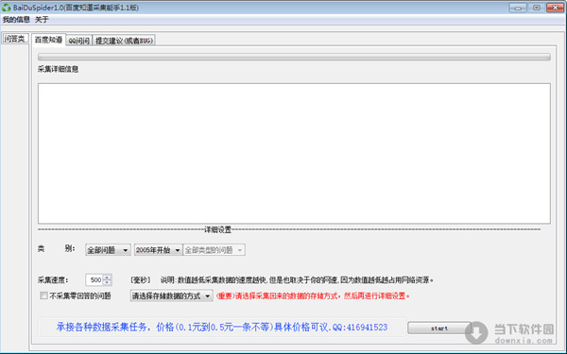Increase 采集速度 with the up arrow

107,278
